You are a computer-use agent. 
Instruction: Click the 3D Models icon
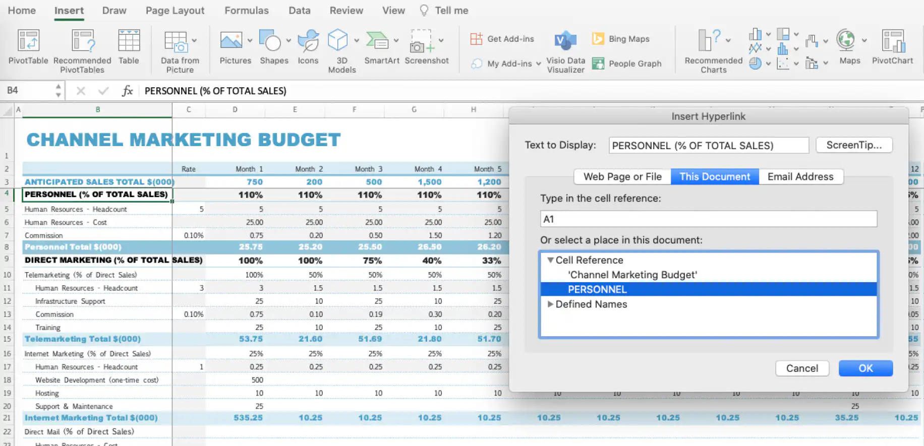pyautogui.click(x=337, y=40)
